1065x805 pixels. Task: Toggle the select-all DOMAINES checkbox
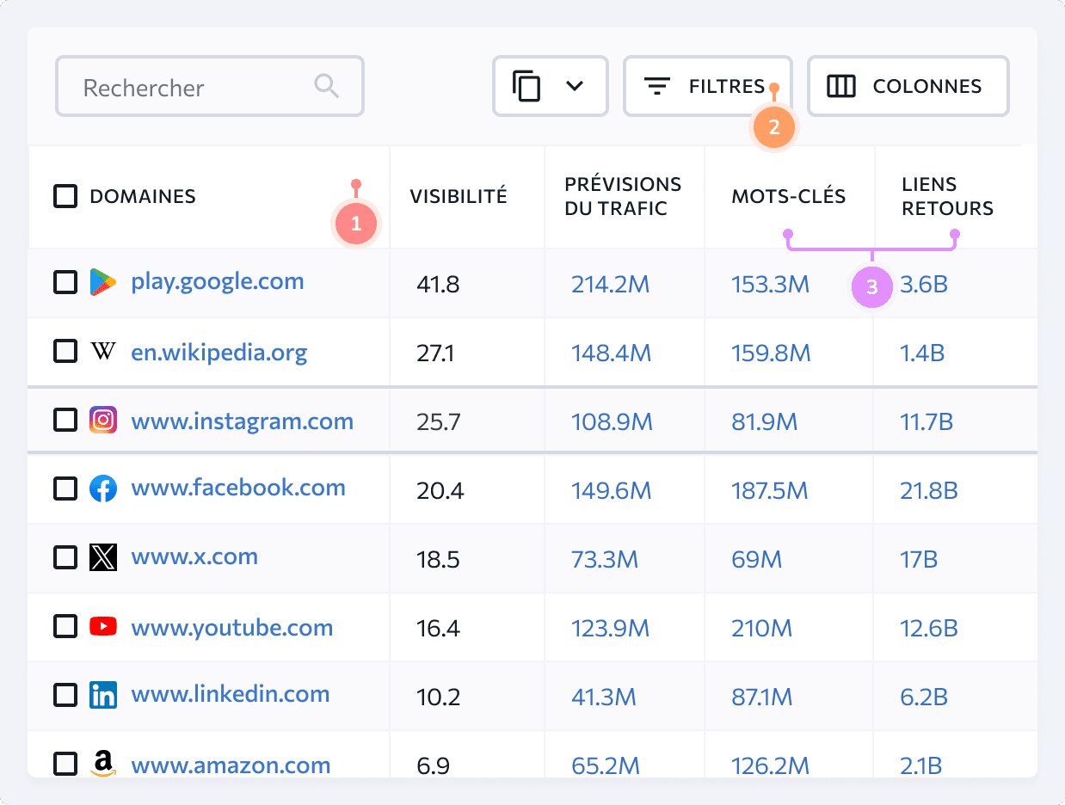pos(65,196)
